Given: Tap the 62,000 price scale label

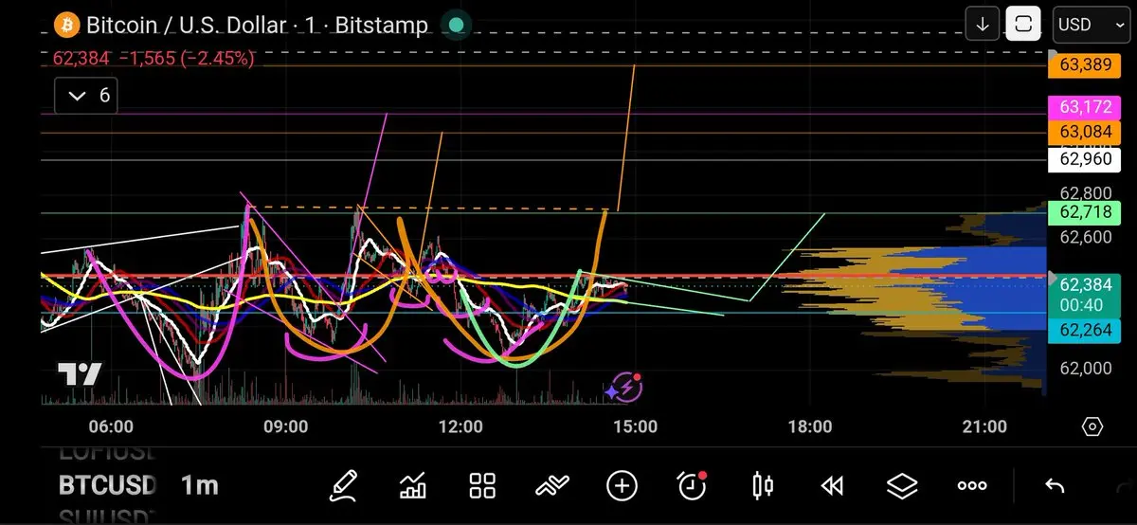Looking at the screenshot, I should tap(1085, 368).
